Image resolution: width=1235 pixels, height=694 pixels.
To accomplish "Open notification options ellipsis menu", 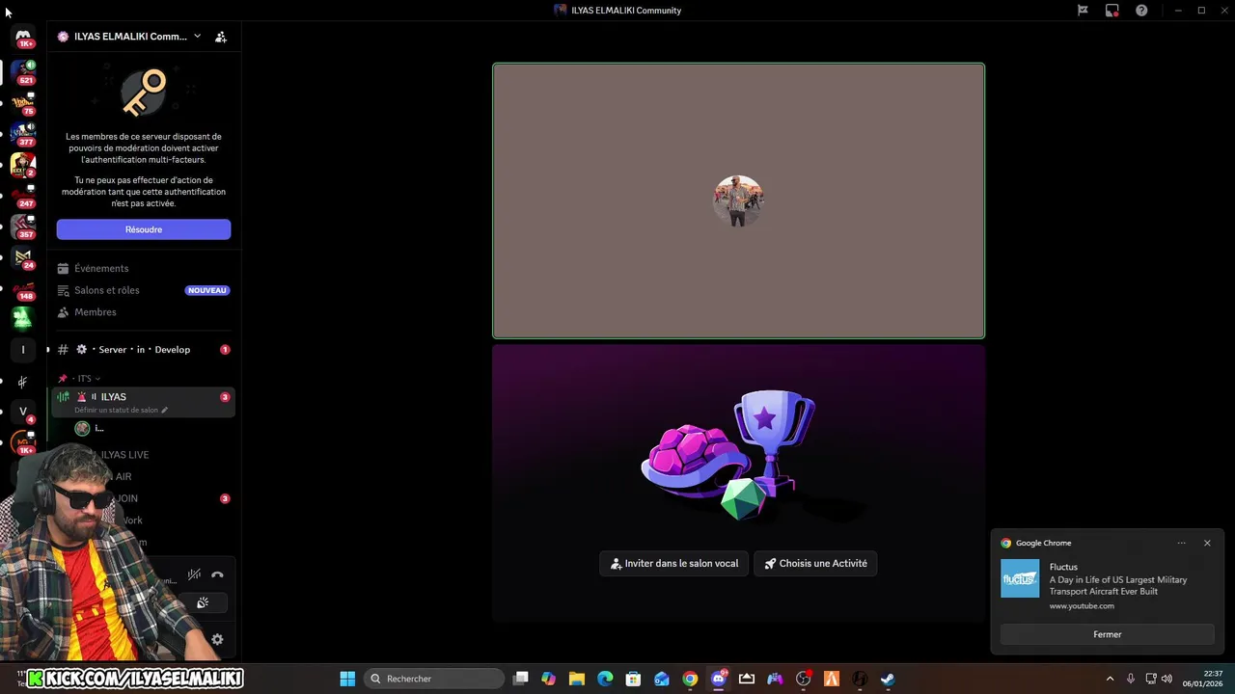I will point(1181,543).
